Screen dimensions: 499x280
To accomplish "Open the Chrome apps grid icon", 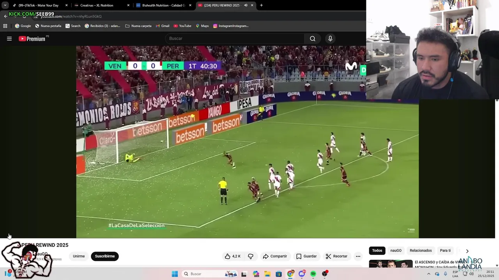I will point(5,26).
